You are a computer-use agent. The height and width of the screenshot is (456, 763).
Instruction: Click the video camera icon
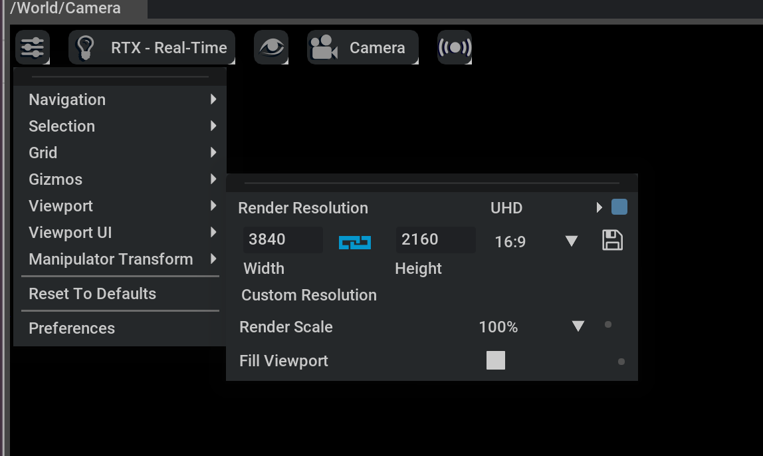pos(324,48)
